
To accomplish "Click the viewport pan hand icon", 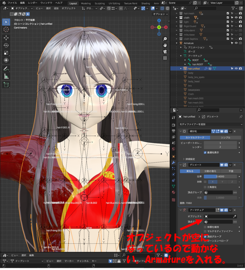I will coord(165,45).
